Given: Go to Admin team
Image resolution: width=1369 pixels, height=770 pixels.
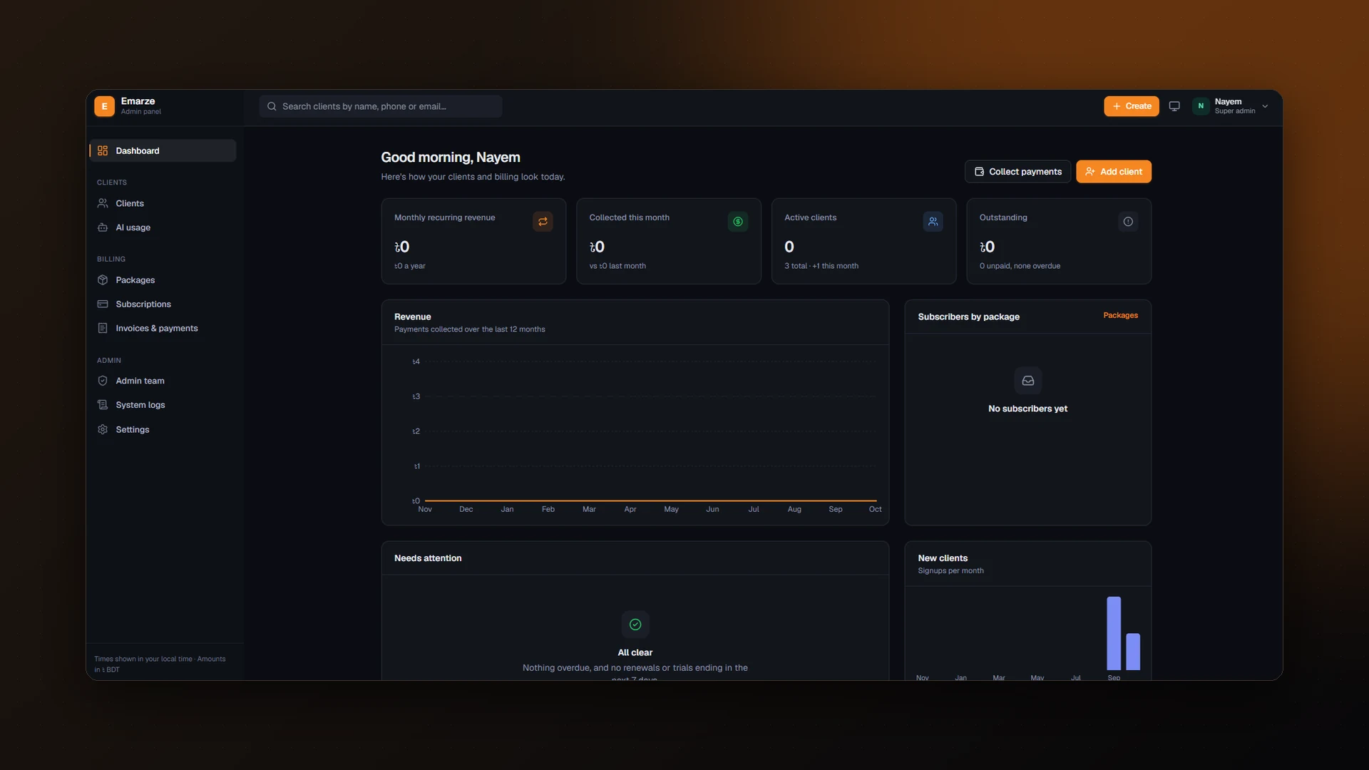Looking at the screenshot, I should pos(163,381).
